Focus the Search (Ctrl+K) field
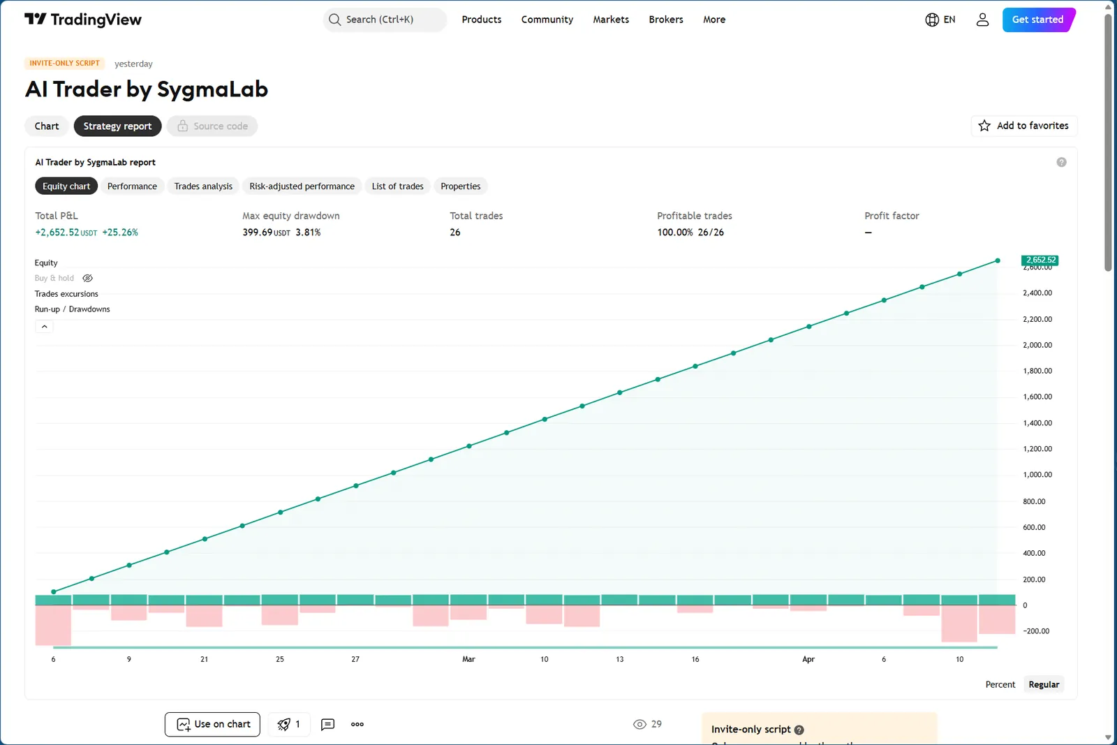The image size is (1117, 745). (x=385, y=20)
